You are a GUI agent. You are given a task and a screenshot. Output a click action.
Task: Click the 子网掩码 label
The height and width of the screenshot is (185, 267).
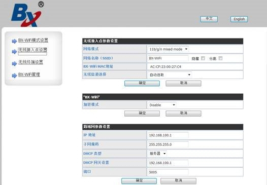[x=91, y=144]
